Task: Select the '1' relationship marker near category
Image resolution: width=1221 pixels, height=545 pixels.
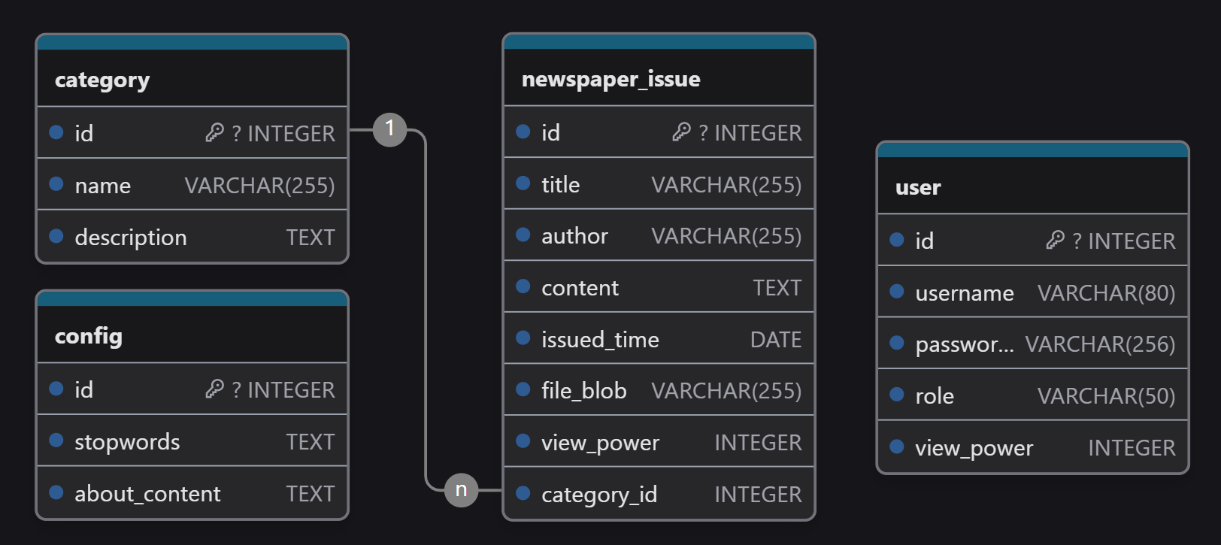Action: pyautogui.click(x=389, y=129)
